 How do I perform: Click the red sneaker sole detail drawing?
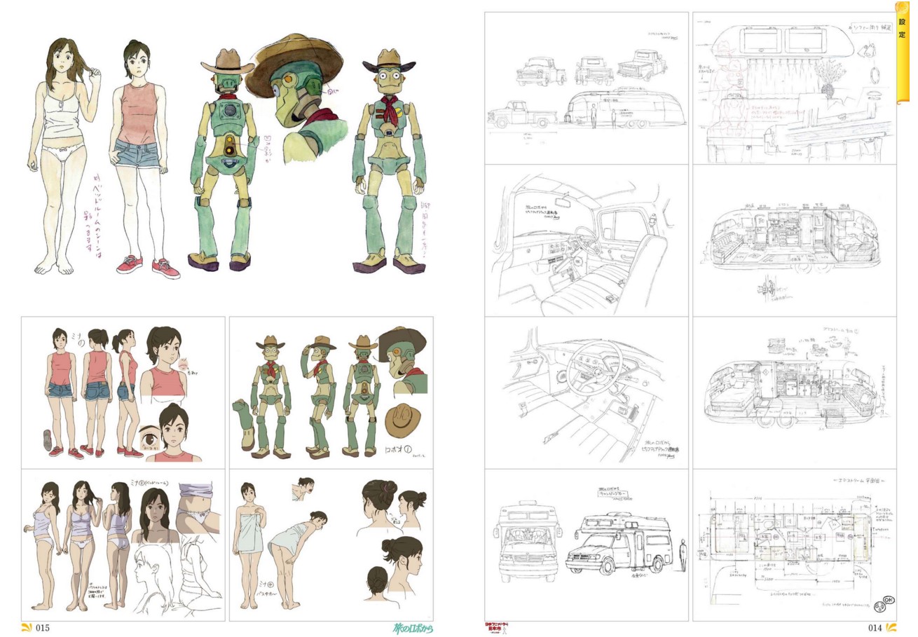click(46, 439)
